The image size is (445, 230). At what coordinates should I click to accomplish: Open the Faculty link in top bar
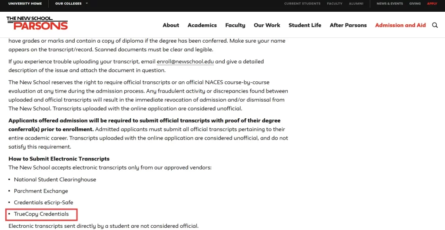335,3
